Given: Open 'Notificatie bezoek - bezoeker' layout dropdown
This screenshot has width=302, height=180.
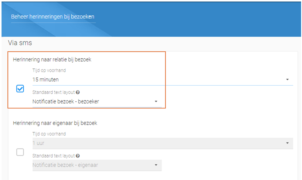Looking at the screenshot, I should (97, 102).
